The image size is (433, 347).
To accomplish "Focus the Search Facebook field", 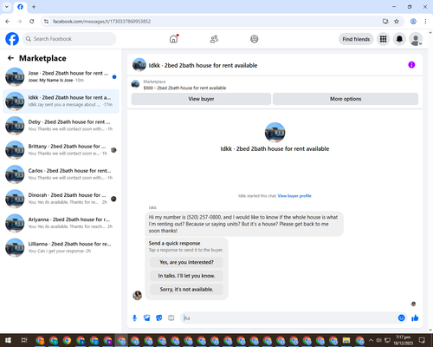I will (69, 39).
